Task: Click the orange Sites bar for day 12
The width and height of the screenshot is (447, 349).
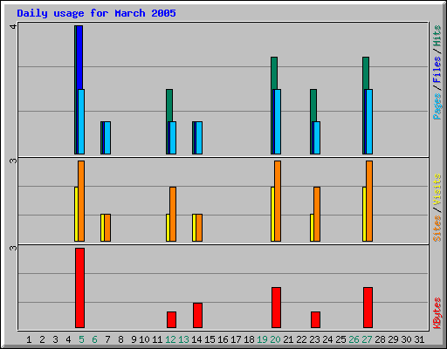Action: [x=173, y=214]
